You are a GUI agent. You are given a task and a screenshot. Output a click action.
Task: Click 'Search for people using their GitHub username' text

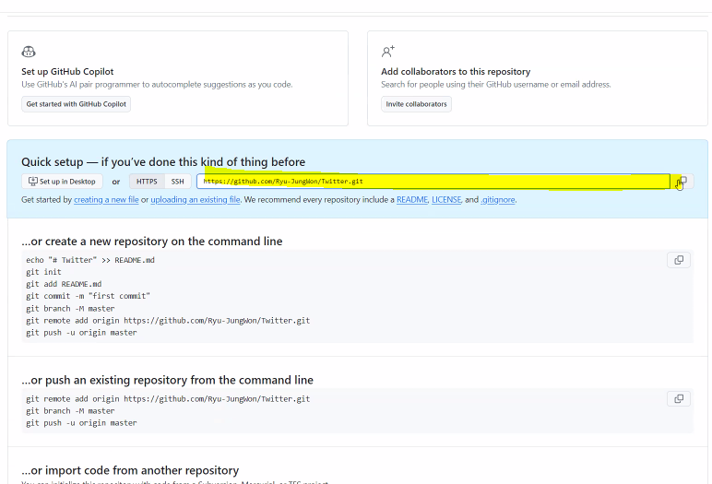[x=496, y=85]
